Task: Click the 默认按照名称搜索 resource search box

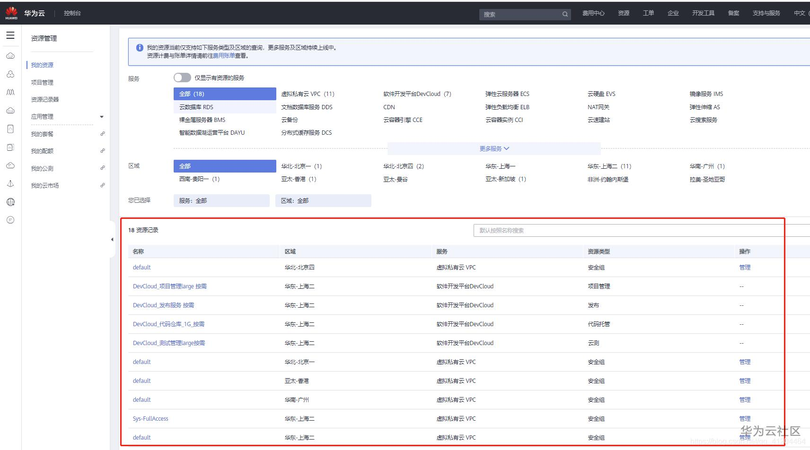Action: [x=641, y=230]
